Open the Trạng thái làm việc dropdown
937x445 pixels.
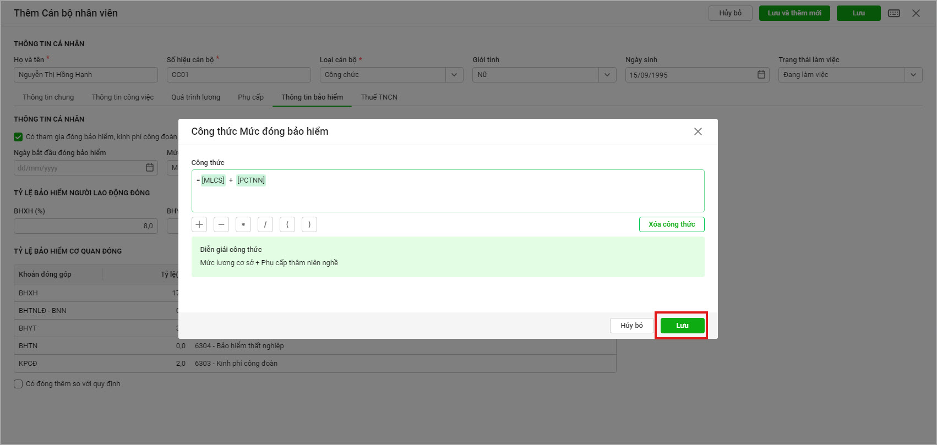913,75
